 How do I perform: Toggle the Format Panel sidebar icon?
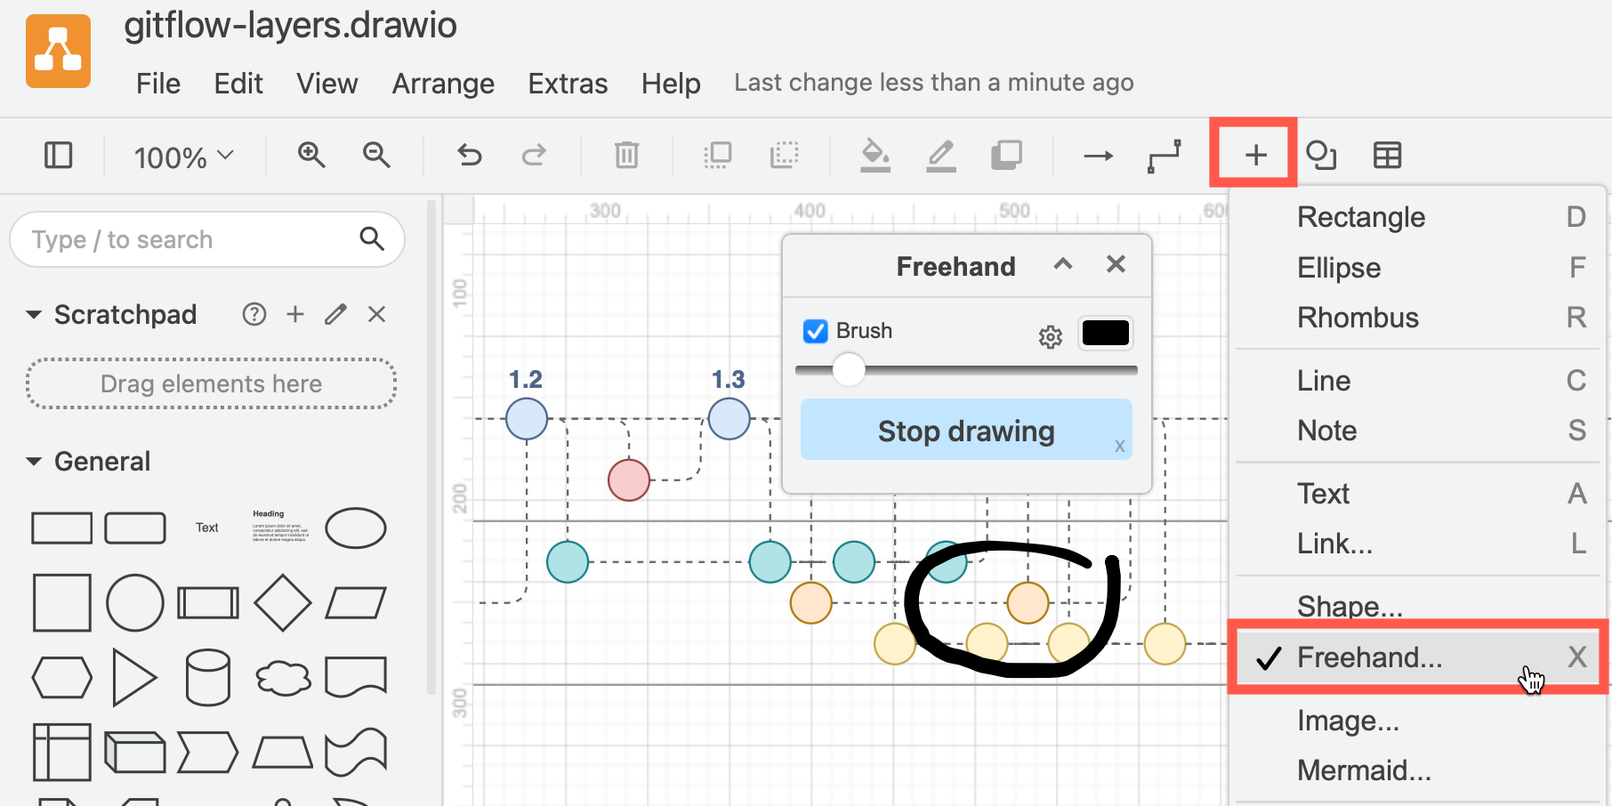(58, 155)
